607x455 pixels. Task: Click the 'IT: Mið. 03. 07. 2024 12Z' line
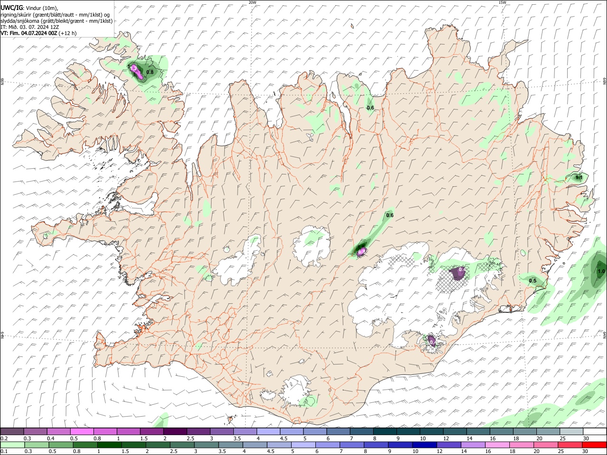coord(29,27)
